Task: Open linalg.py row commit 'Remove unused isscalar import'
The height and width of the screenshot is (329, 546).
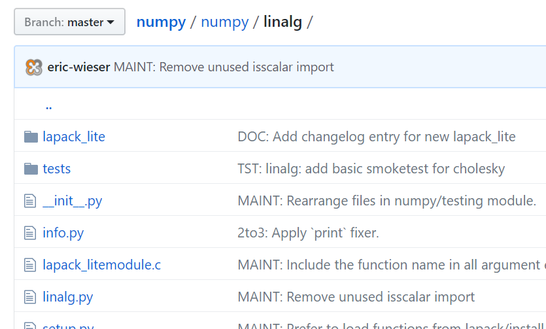Action: pos(356,297)
